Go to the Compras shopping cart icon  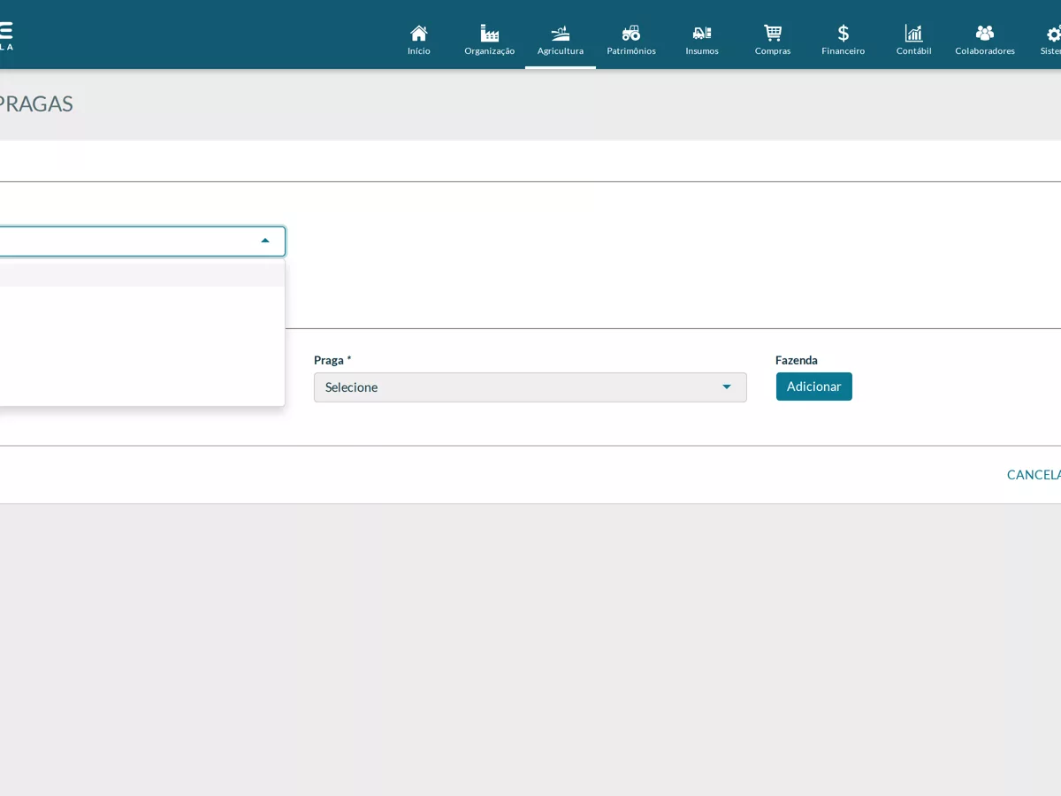tap(773, 33)
